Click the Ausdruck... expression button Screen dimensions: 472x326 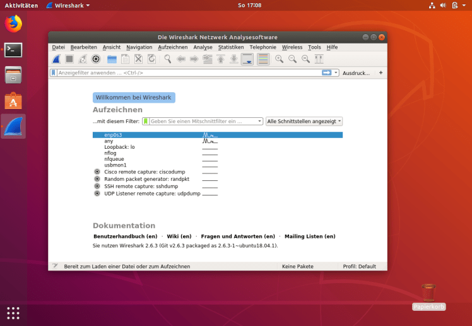pos(356,73)
